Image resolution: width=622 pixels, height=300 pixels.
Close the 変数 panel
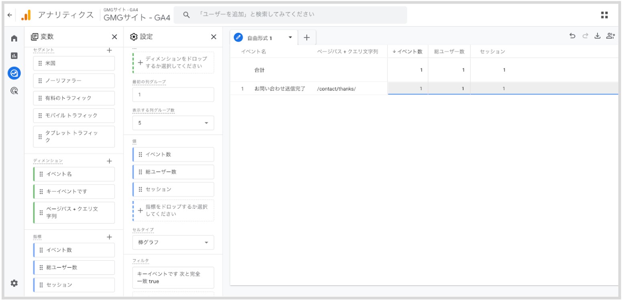[x=114, y=37]
